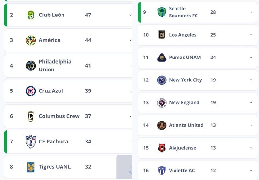Click the América club logo
Viewport: 259px width, 180px height.
point(31,40)
